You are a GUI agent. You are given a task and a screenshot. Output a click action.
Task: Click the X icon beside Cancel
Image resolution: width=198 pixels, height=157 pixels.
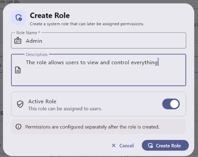tap(114, 146)
